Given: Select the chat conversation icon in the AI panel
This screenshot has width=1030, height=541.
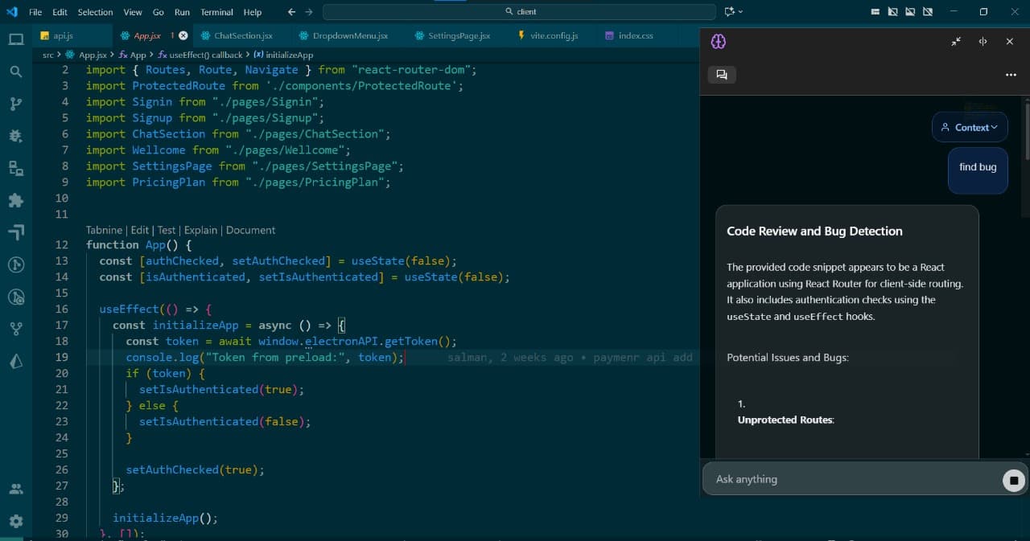Looking at the screenshot, I should 722,75.
